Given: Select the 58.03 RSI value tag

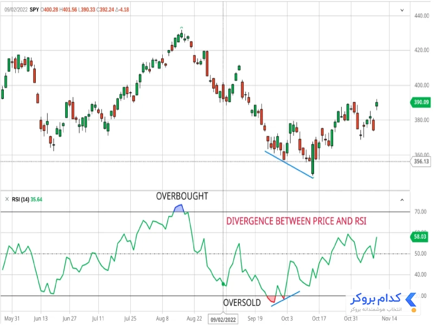Looking at the screenshot, I should coord(420,237).
